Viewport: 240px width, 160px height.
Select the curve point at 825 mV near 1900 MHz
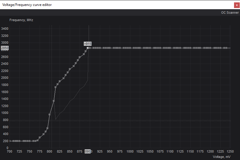tap(60, 81)
